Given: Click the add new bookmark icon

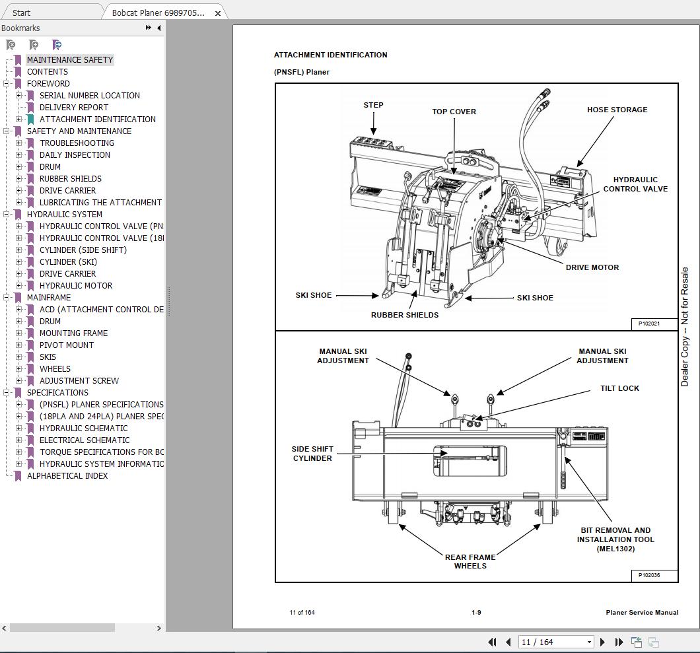Looking at the screenshot, I should coord(33,45).
